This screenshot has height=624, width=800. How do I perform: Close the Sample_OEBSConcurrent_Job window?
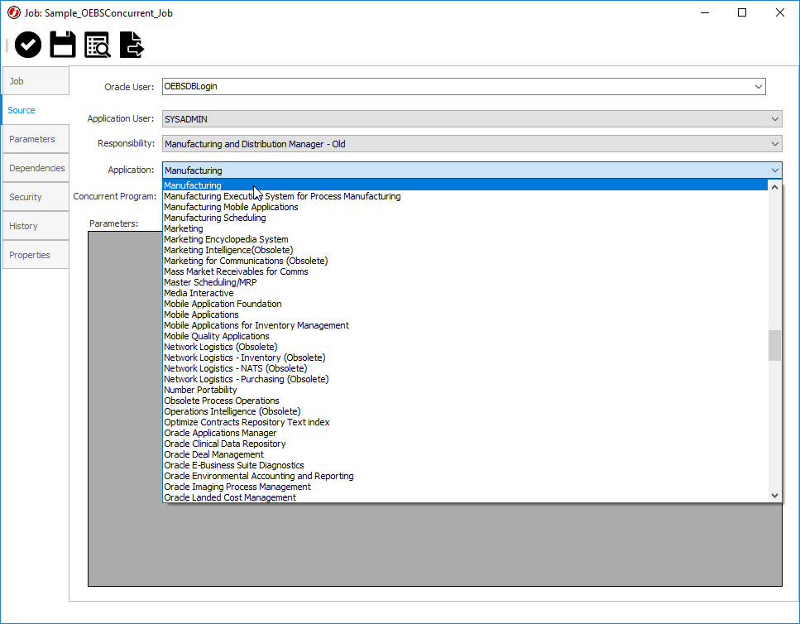coord(780,12)
